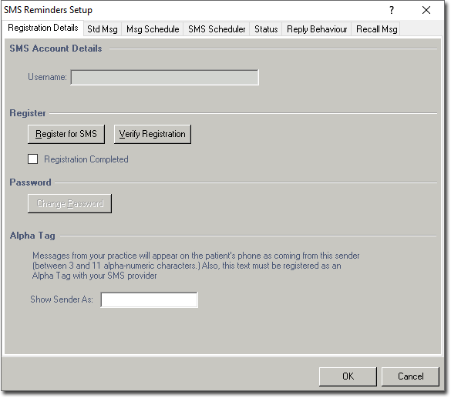
Task: Click the Change Password button
Action: coord(69,203)
